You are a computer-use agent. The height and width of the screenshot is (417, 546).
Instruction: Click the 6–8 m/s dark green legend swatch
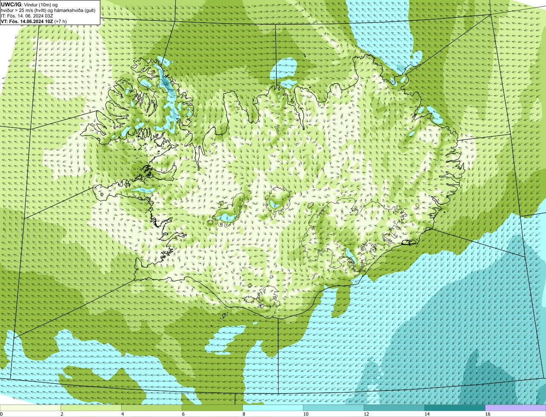pos(212,408)
